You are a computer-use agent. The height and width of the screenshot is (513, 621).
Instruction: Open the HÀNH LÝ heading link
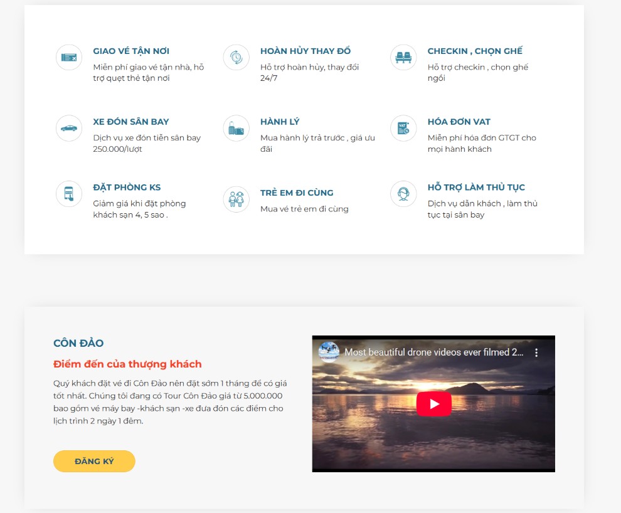coord(280,121)
